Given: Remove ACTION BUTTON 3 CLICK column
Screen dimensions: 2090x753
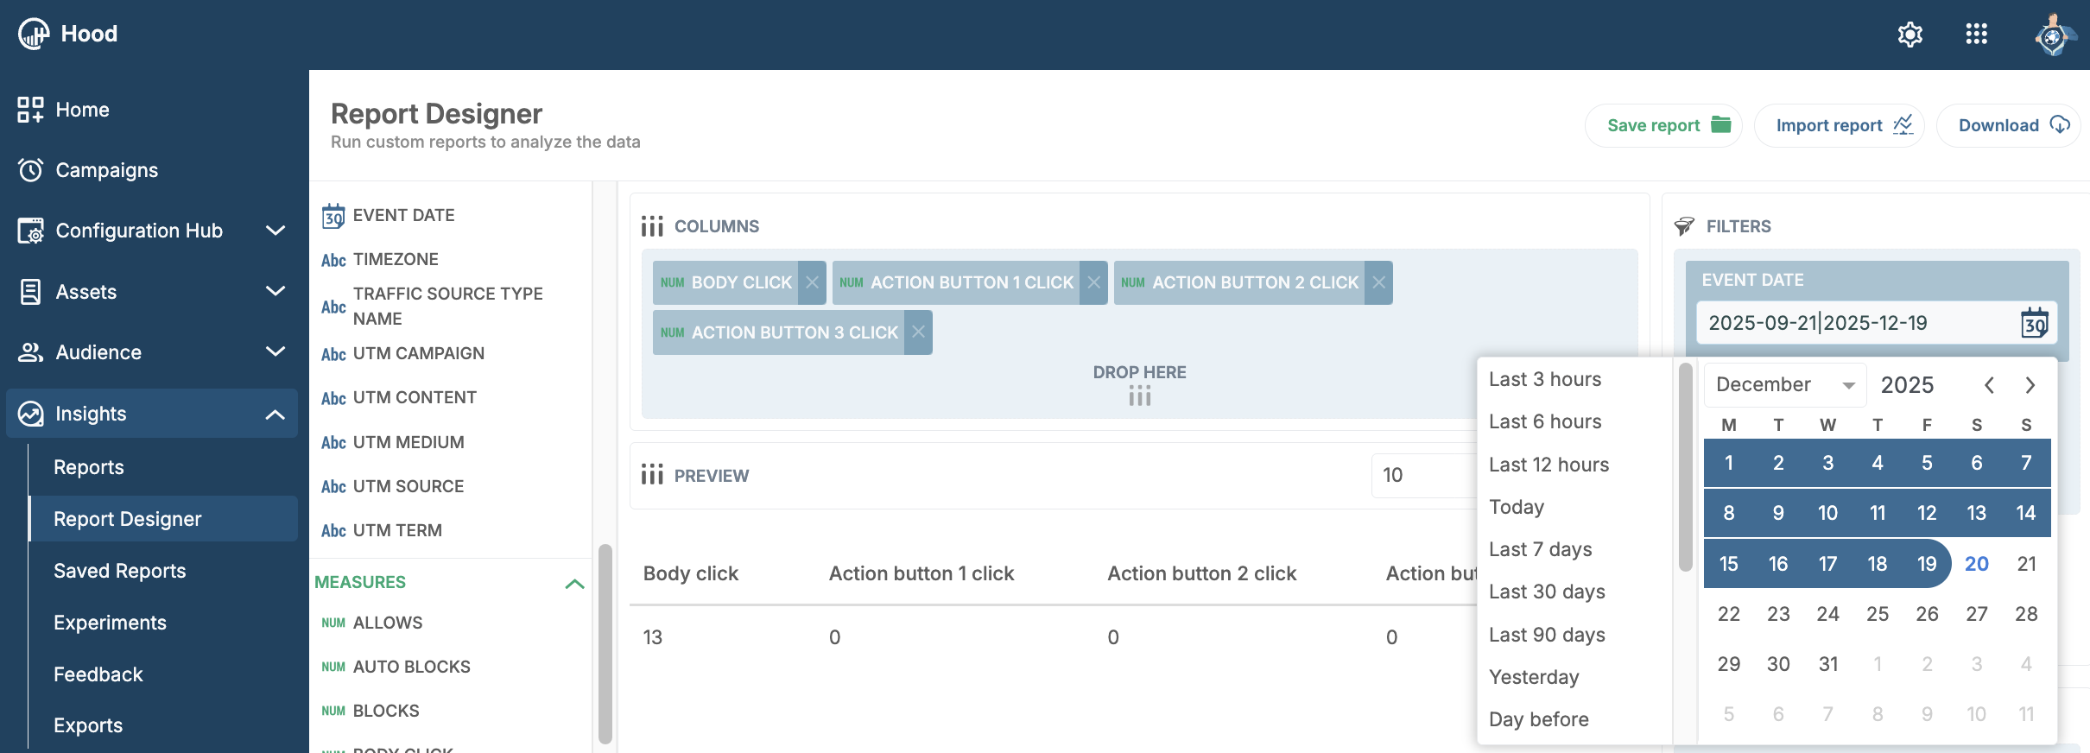Looking at the screenshot, I should tap(918, 332).
